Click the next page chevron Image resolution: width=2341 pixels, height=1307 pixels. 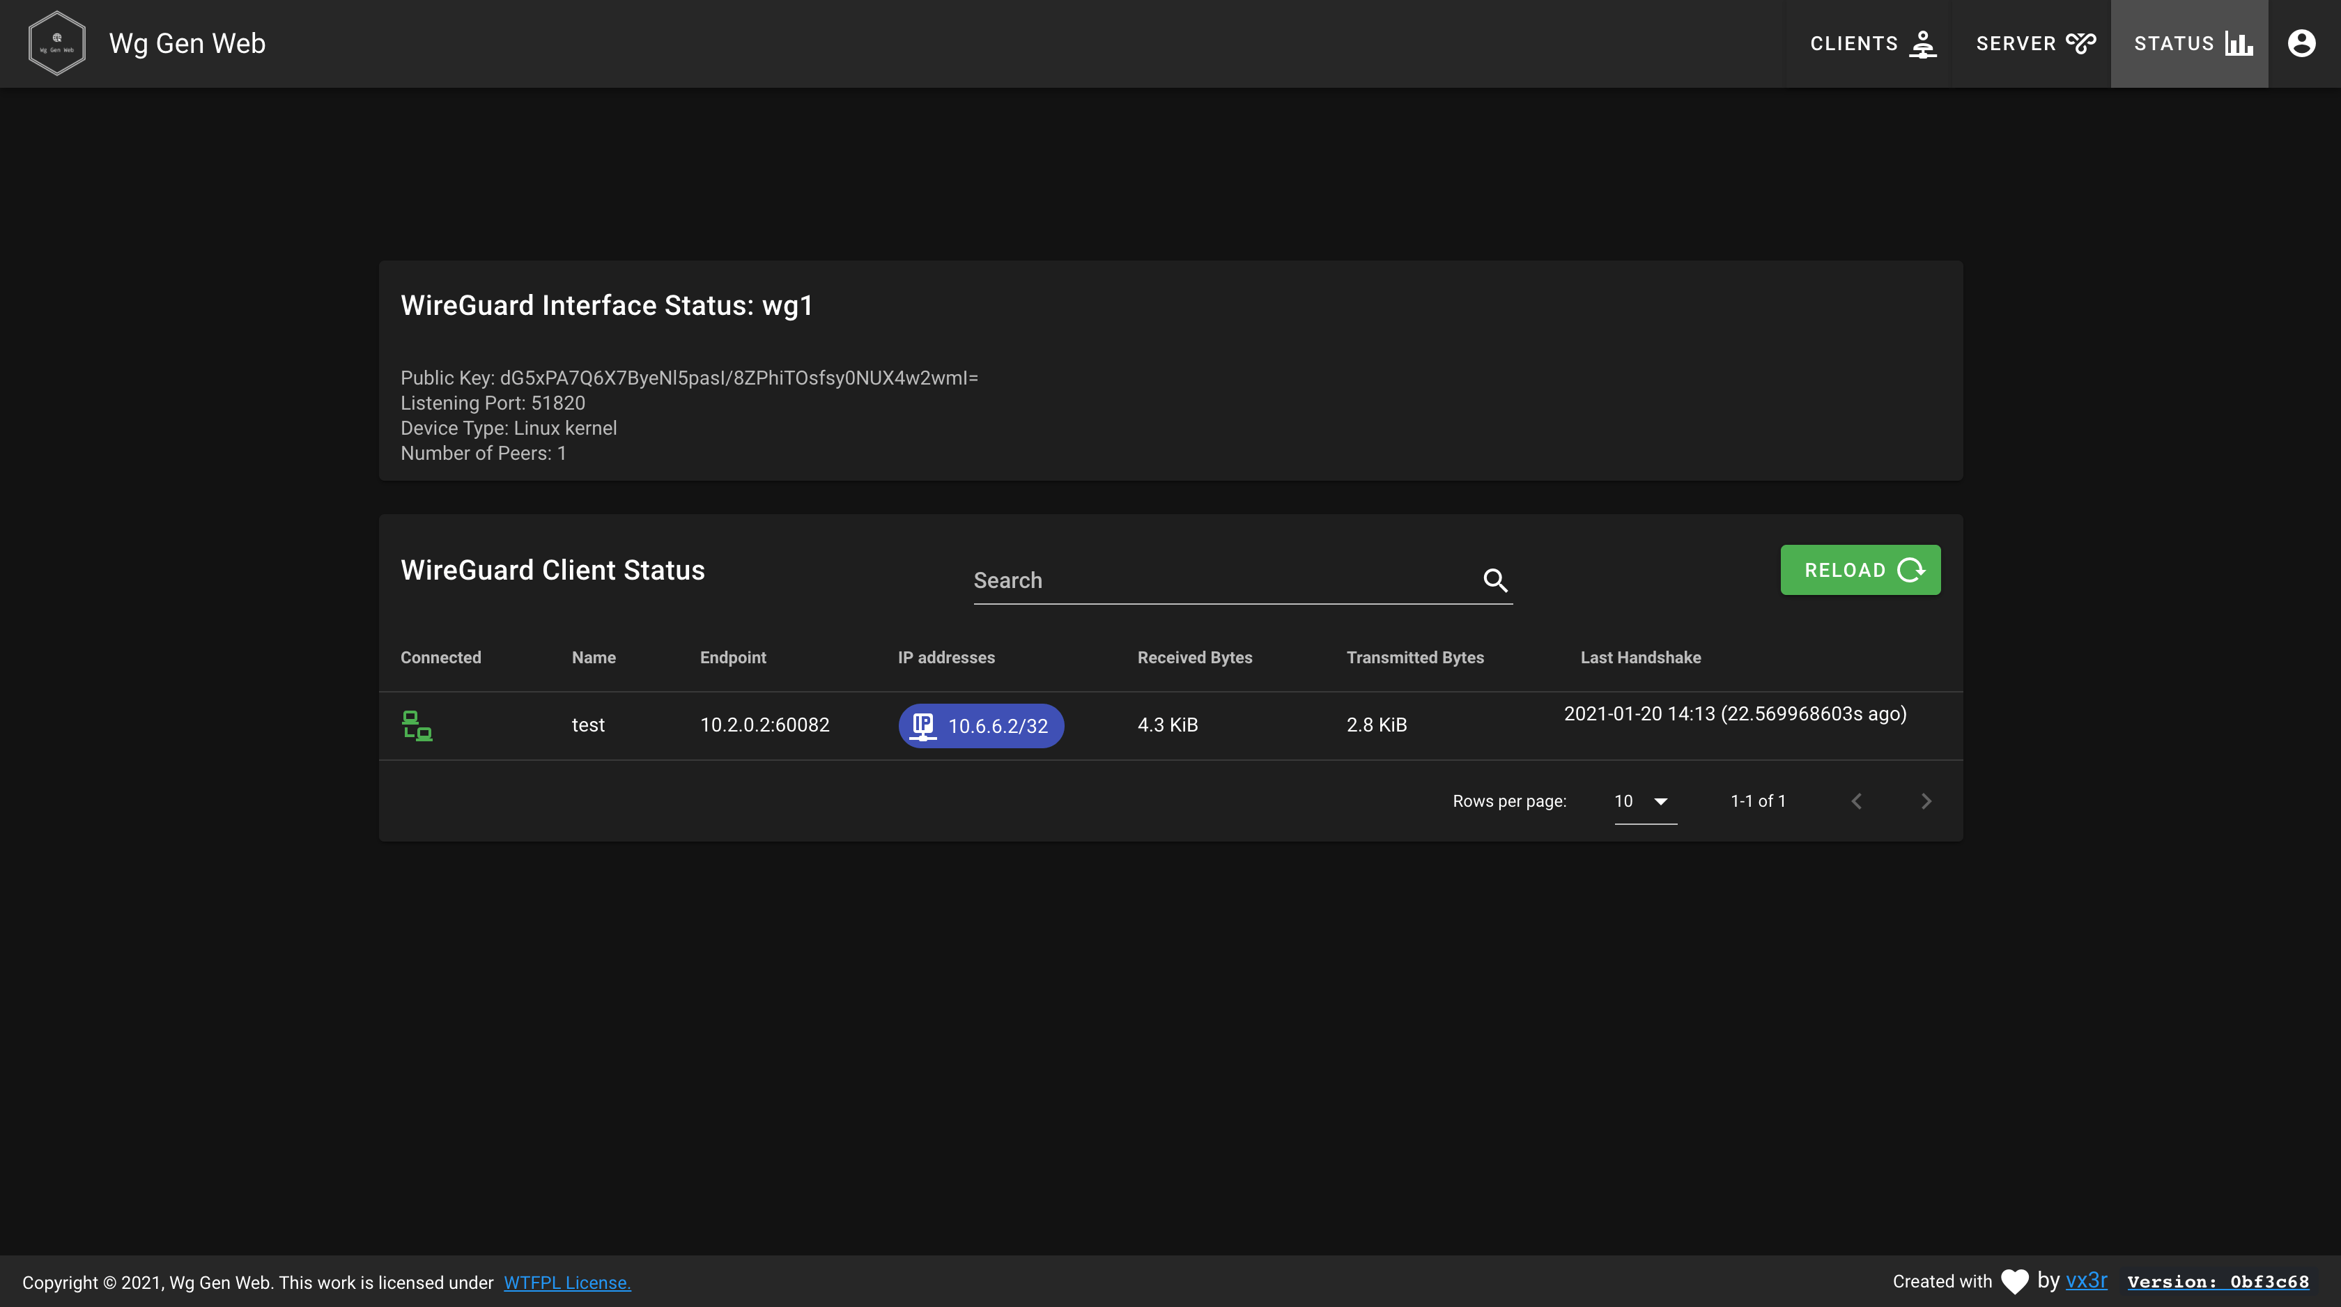[1926, 801]
